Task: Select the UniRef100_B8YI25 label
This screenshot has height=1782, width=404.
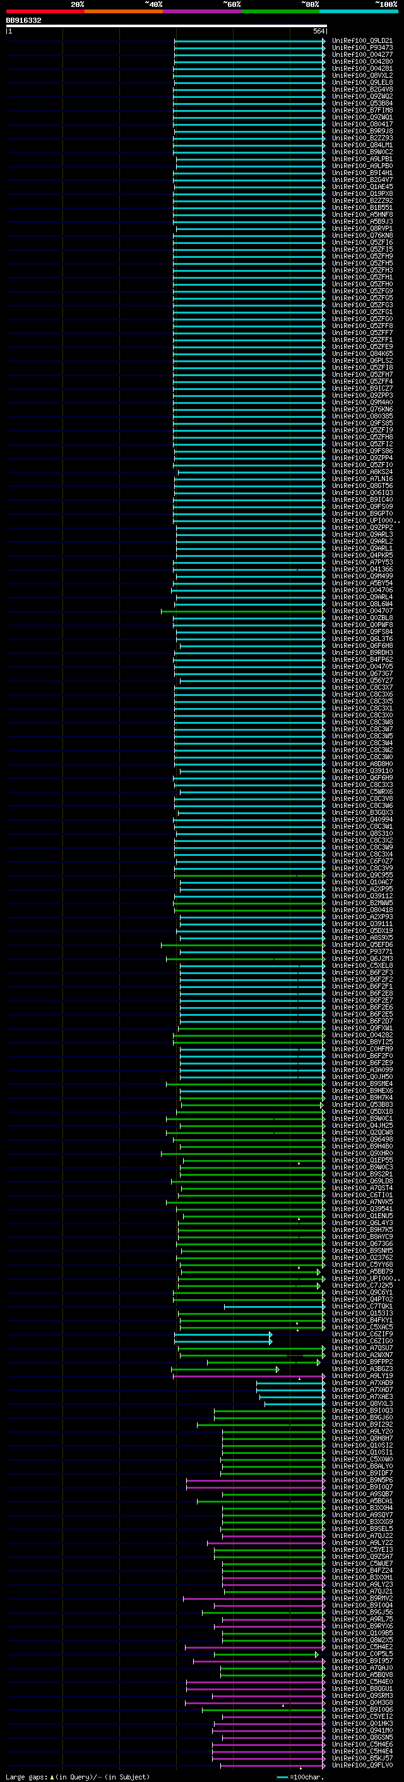Action: [x=362, y=1042]
